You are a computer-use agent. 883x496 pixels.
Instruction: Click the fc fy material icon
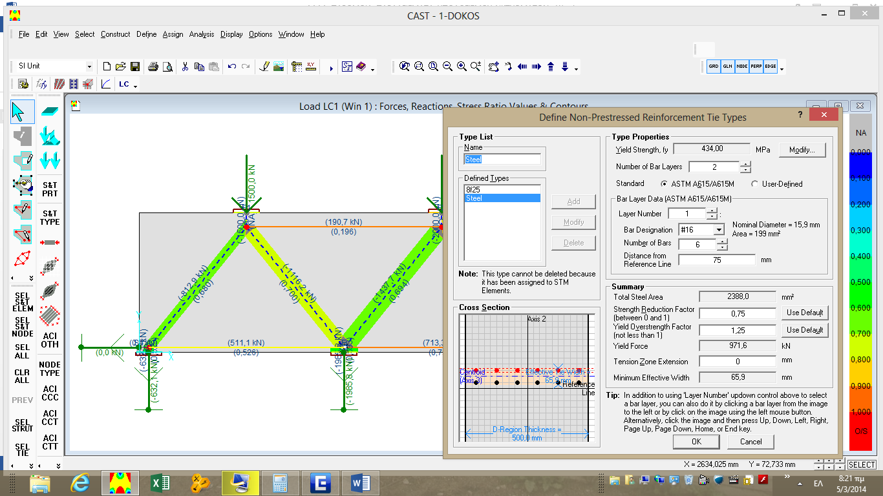tap(42, 84)
